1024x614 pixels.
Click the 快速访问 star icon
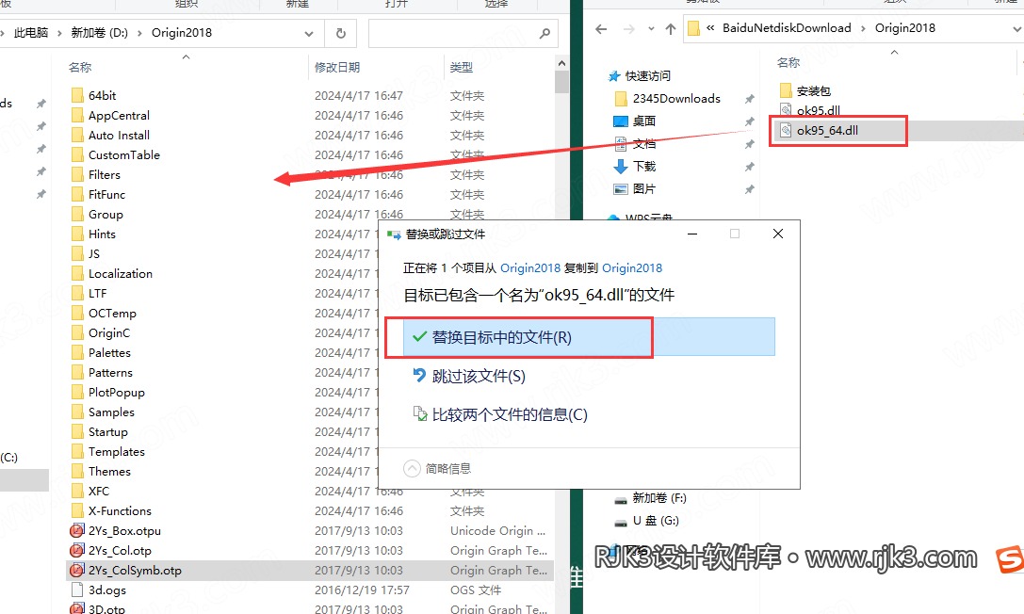coord(614,76)
